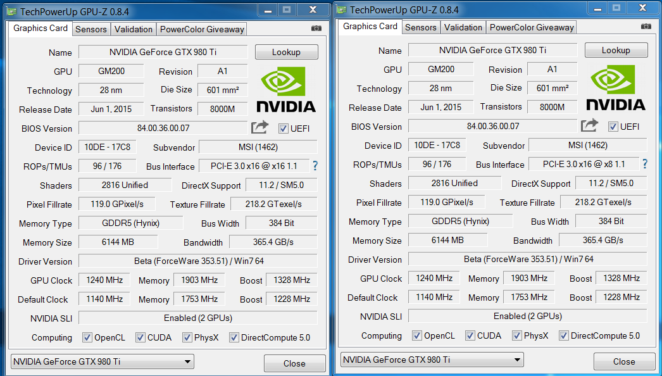
Task: Switch to Sensors tab in left window
Action: (x=91, y=29)
